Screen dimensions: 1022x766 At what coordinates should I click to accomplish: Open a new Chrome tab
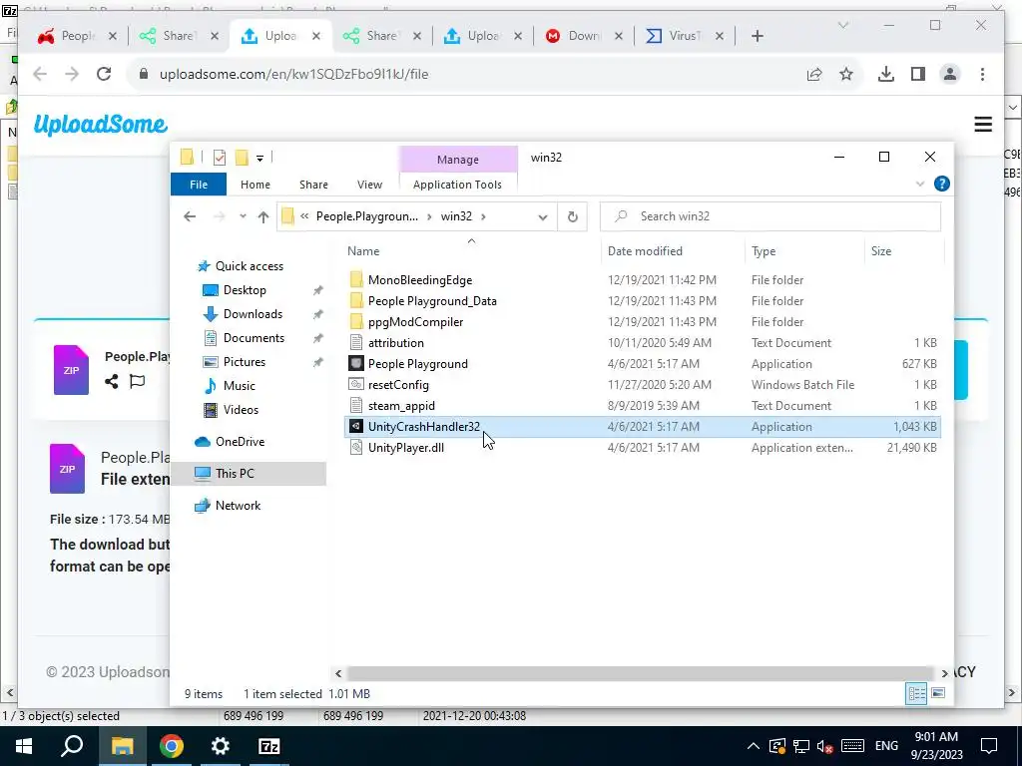pos(757,36)
